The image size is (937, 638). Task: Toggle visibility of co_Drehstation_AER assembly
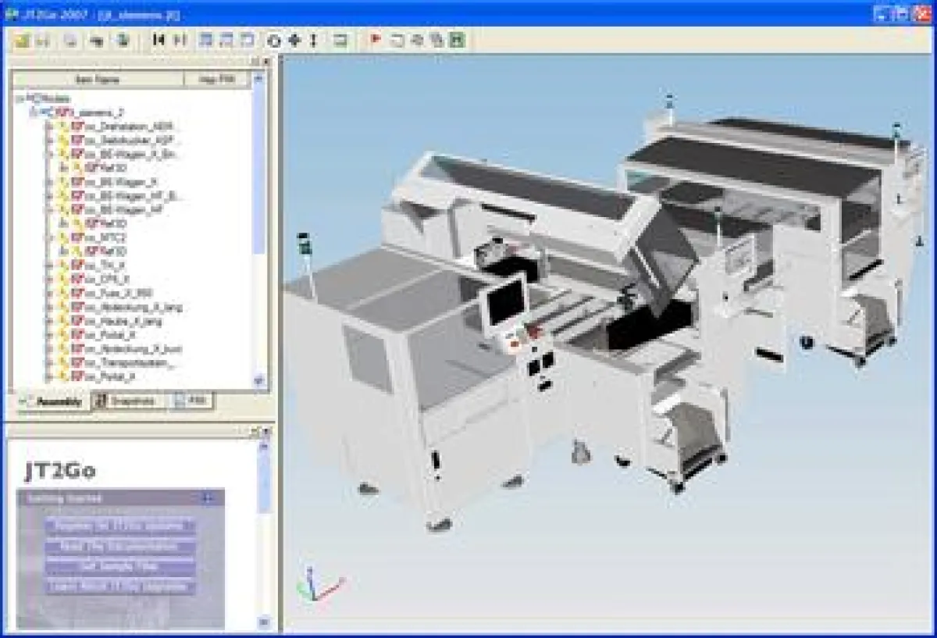point(78,127)
